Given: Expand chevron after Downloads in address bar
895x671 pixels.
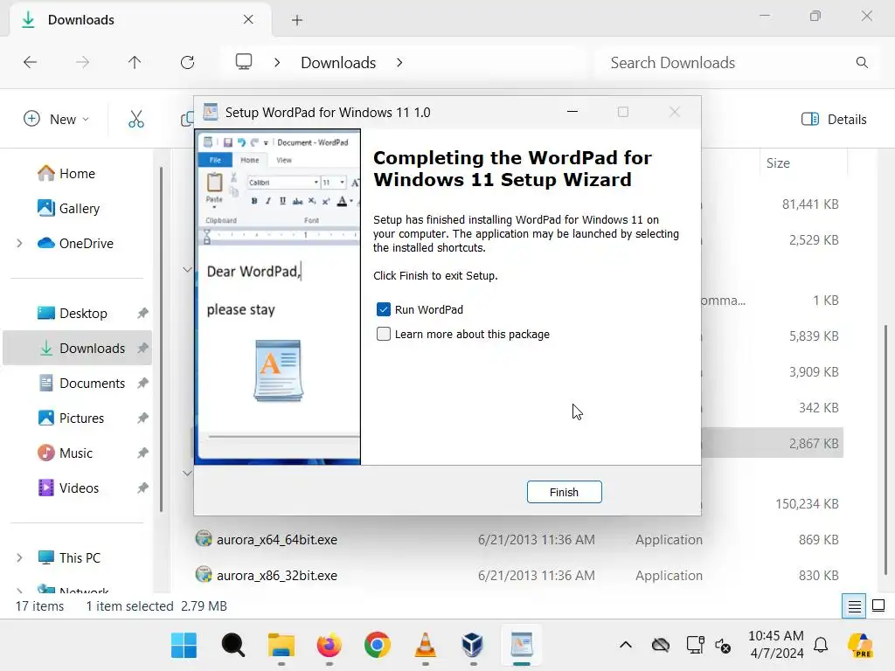Looking at the screenshot, I should tap(399, 62).
